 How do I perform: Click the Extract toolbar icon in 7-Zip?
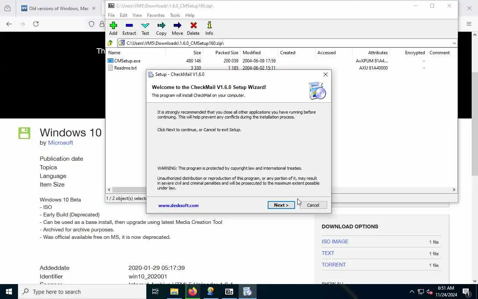[129, 28]
